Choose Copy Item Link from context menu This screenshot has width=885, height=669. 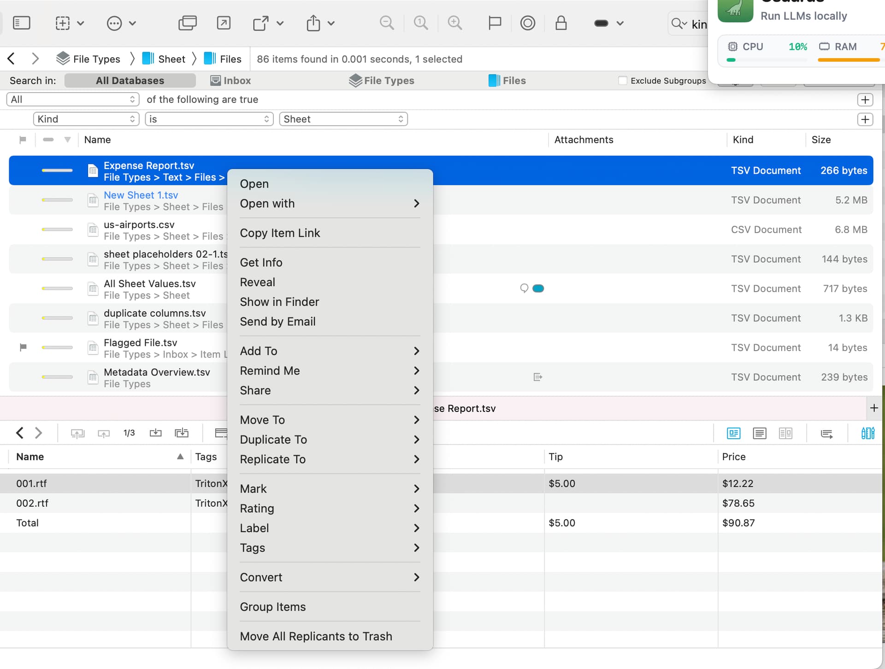280,233
